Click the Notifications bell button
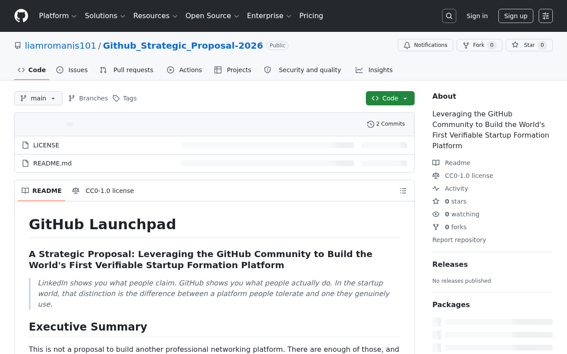 pyautogui.click(x=425, y=45)
